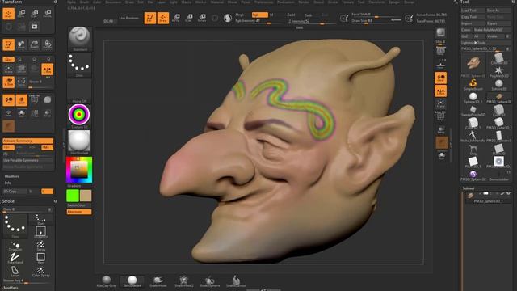The image size is (517, 291).
Task: Choose the Color Spray stroke type
Action: point(41,272)
